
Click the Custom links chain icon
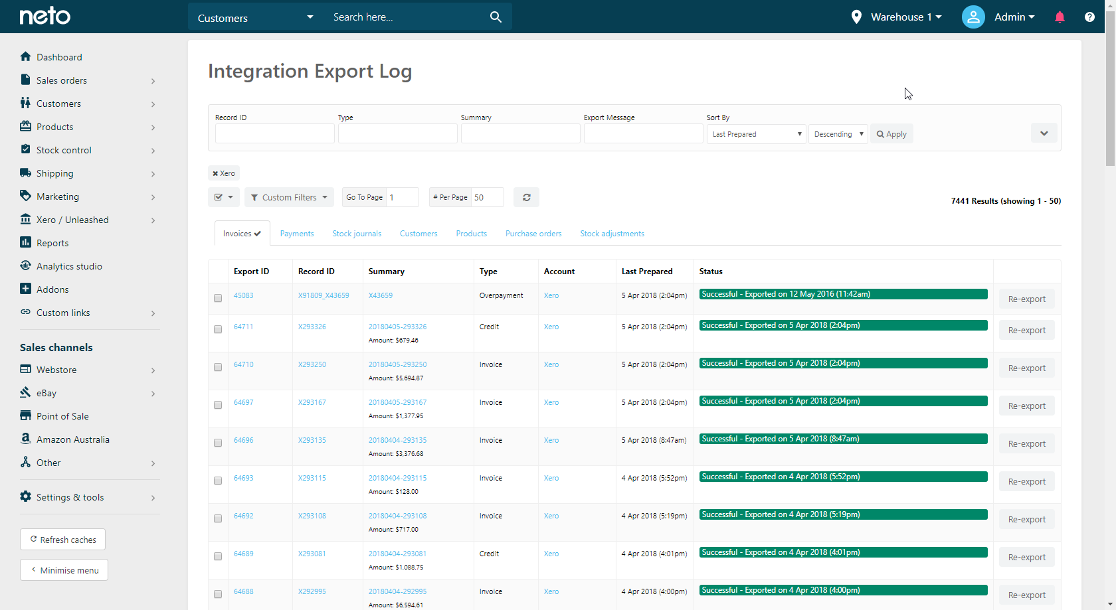point(25,312)
